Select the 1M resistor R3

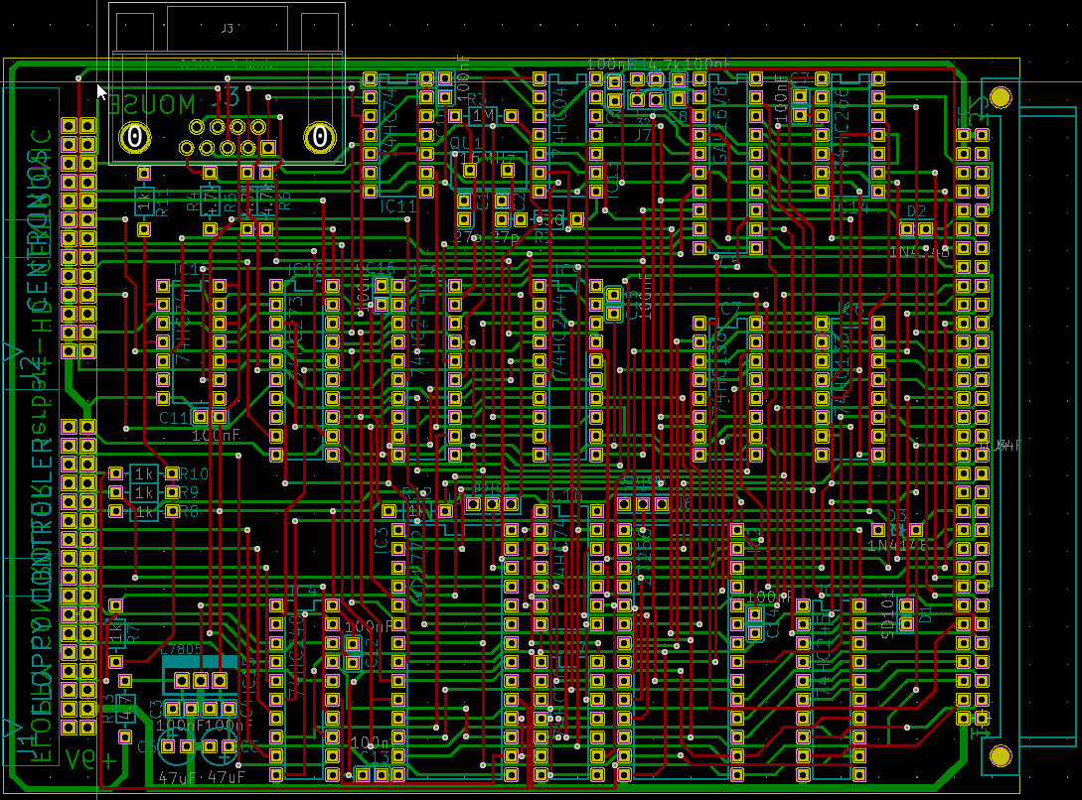point(483,117)
